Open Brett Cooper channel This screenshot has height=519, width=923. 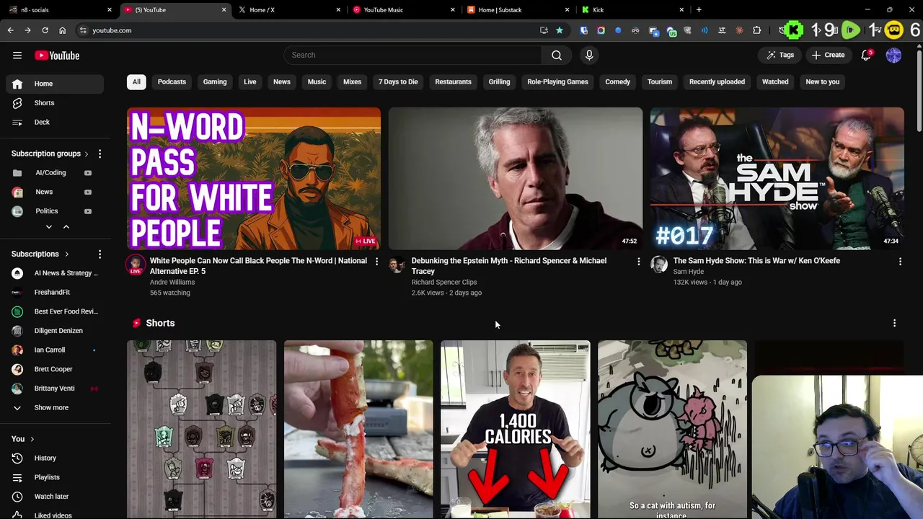pyautogui.click(x=55, y=369)
